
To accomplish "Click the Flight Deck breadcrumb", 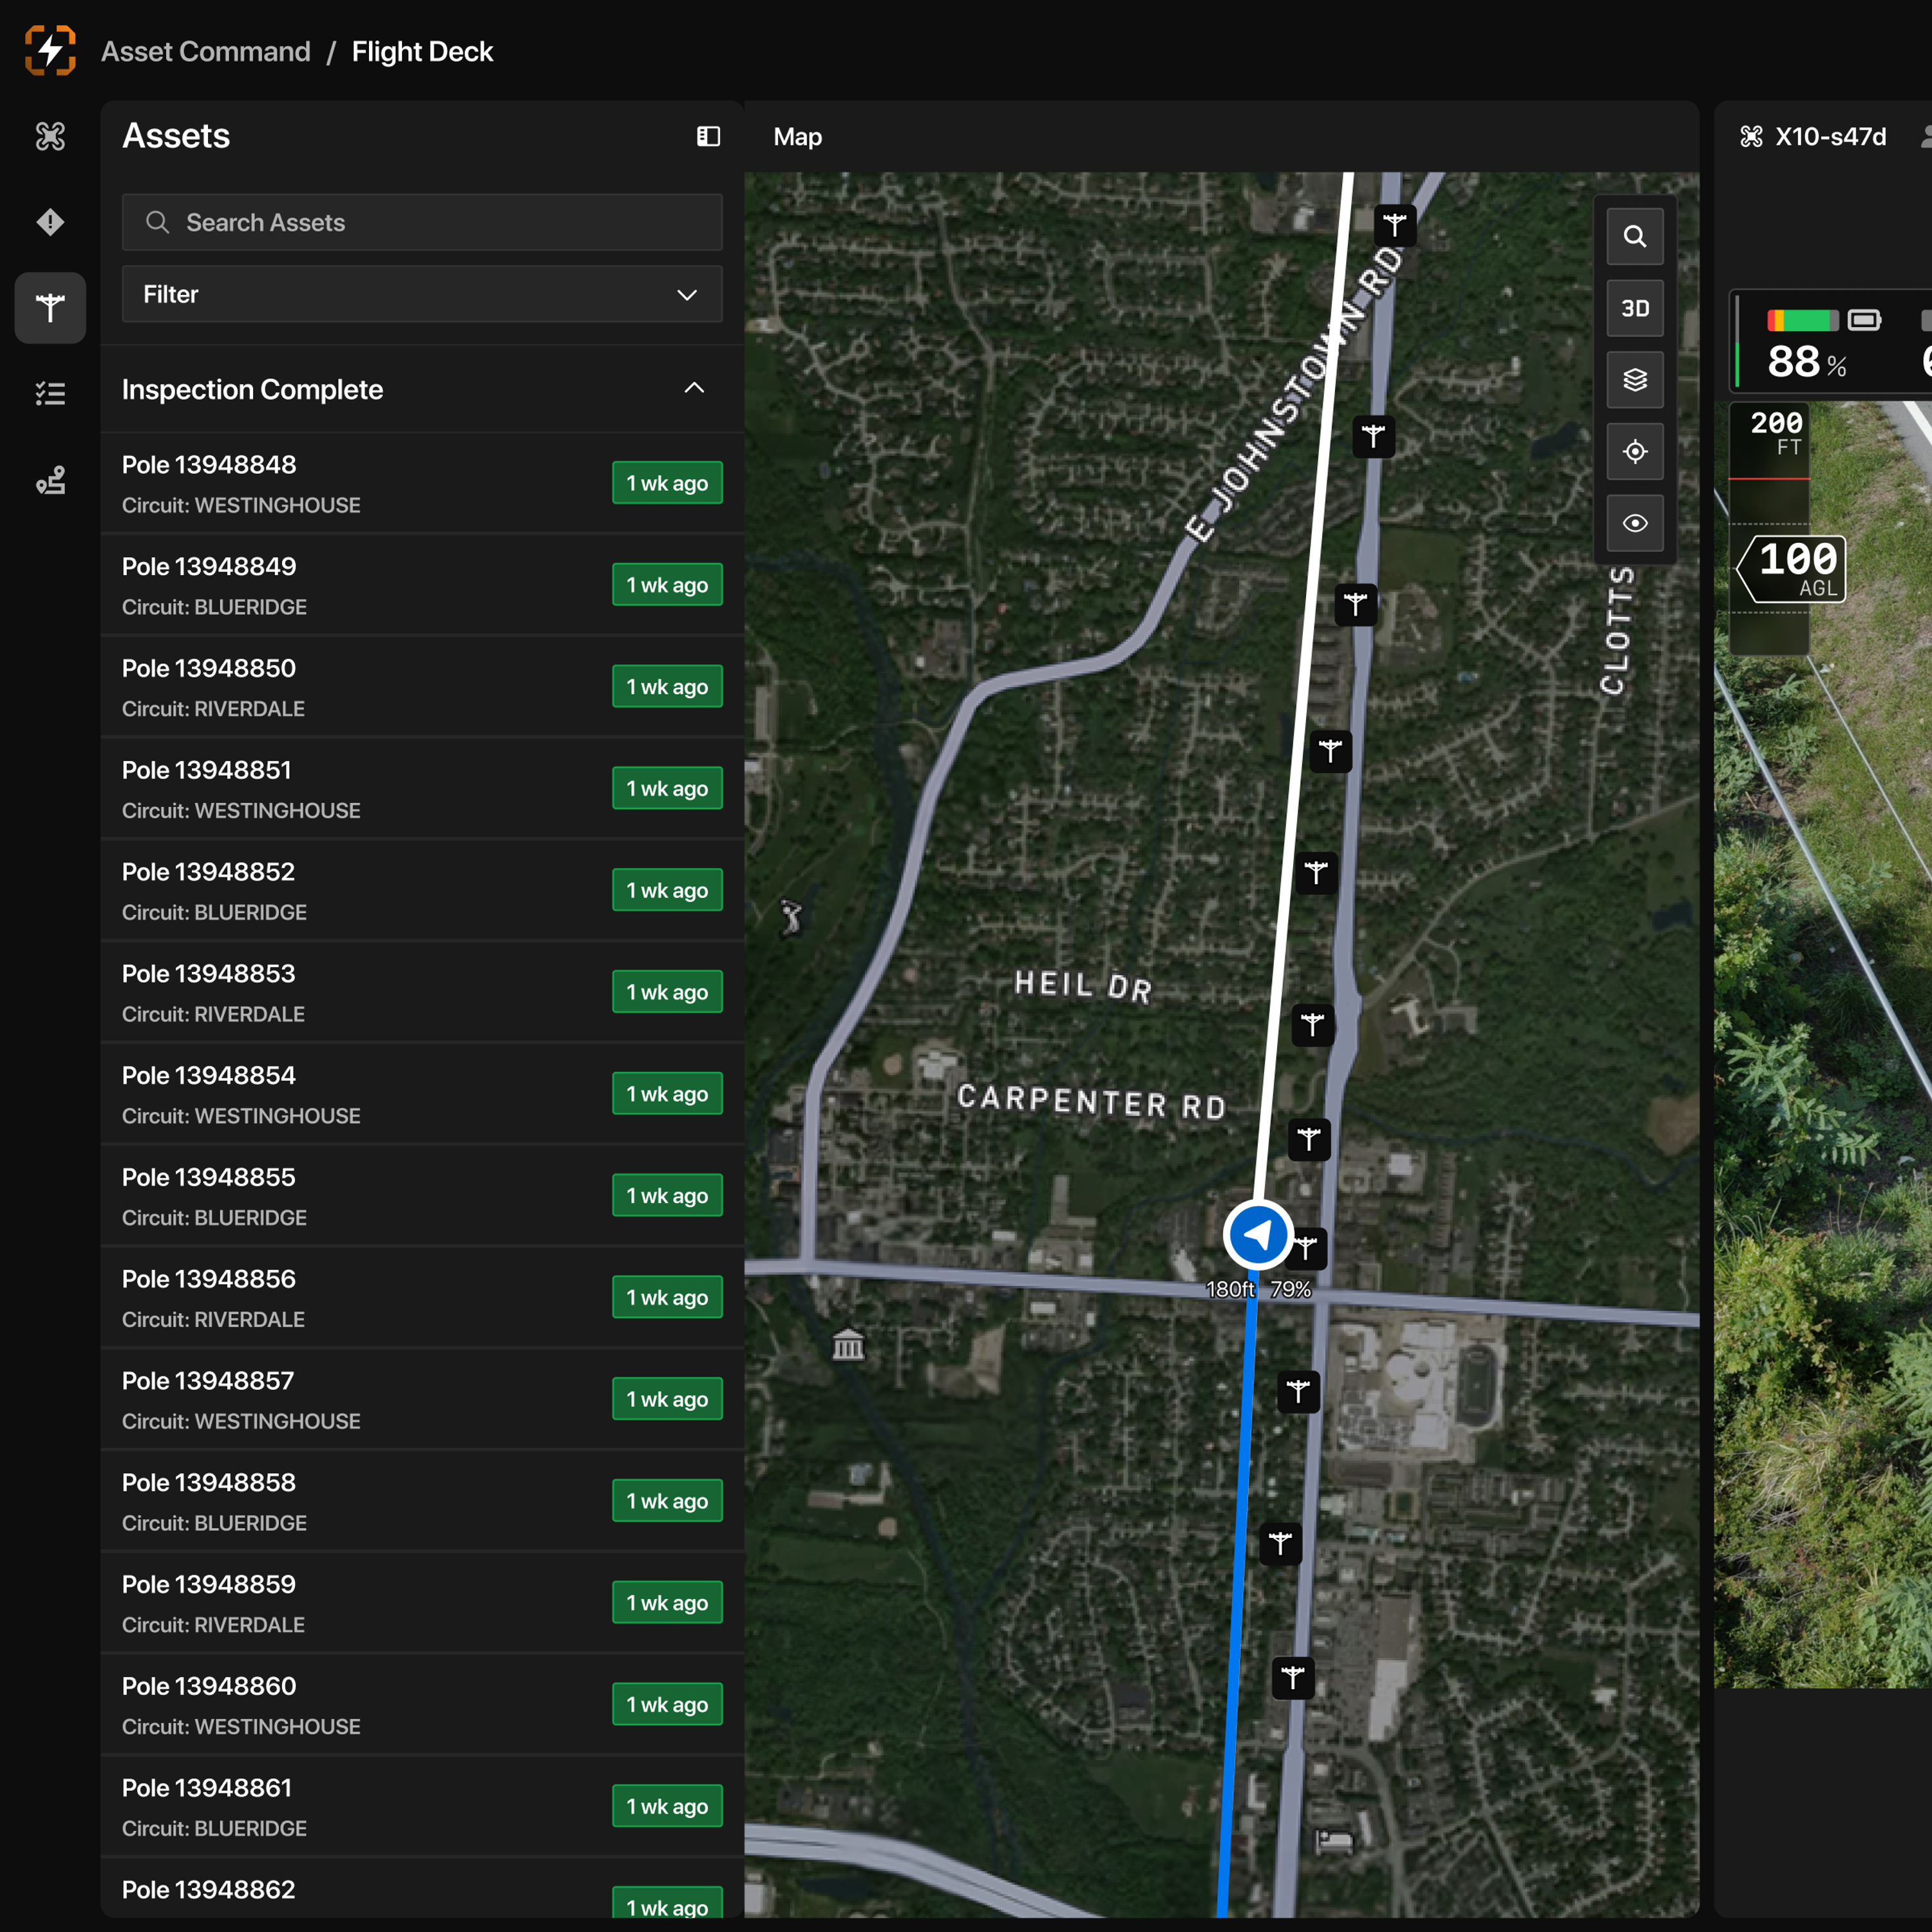I will tap(422, 51).
